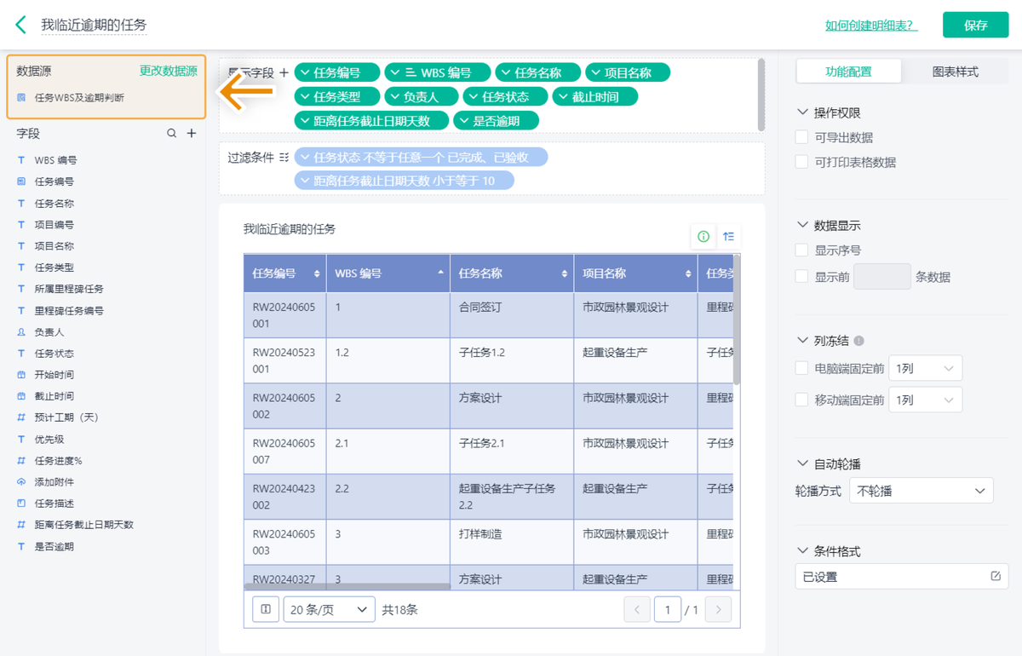Click the sort settings icon above table
1022x656 pixels.
[728, 237]
